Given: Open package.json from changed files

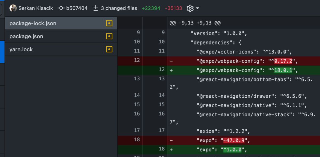Looking at the screenshot, I should (x=26, y=36).
